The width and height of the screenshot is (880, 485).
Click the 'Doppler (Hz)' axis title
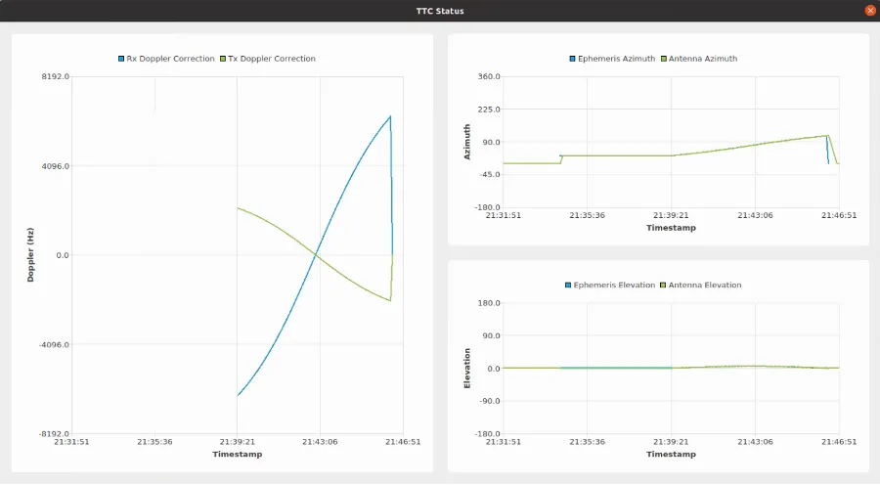pos(30,255)
